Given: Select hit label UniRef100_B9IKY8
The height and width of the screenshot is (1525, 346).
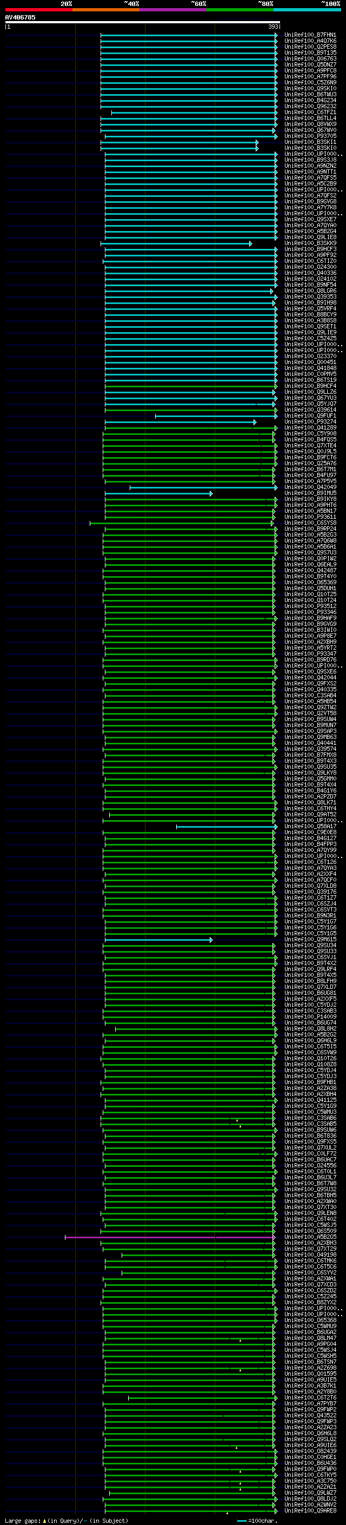Looking at the screenshot, I should (310, 500).
